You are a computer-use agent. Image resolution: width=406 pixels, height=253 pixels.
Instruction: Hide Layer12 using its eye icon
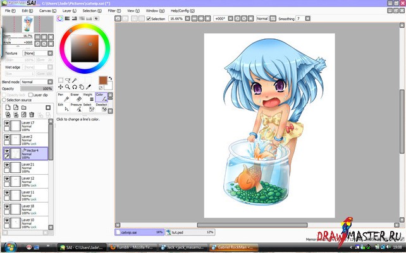tap(7, 179)
